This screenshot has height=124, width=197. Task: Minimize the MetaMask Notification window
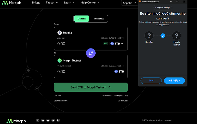(171, 1)
